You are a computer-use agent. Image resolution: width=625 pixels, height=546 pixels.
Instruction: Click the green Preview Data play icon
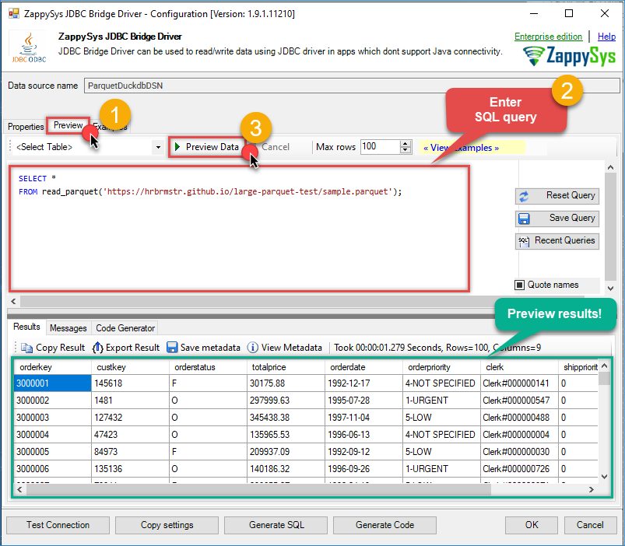tap(177, 147)
